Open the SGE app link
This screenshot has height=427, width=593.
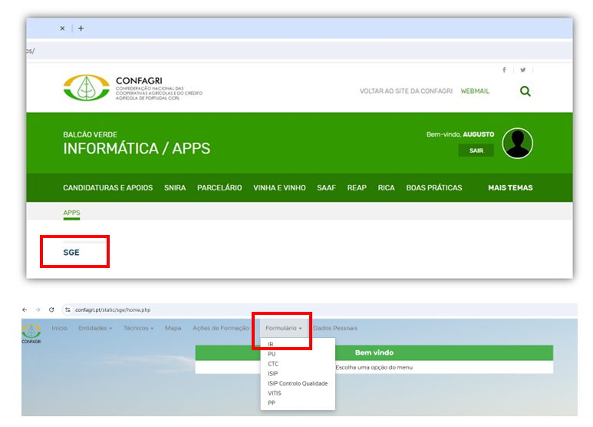71,252
